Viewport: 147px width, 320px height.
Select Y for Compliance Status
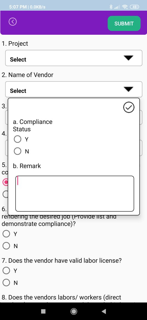coord(17,139)
